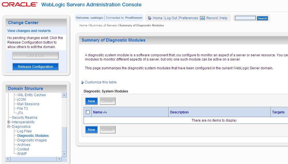Image resolution: width=288 pixels, height=164 pixels.
Task: Open the Home link in top toolbar
Action: pyautogui.click(x=158, y=18)
